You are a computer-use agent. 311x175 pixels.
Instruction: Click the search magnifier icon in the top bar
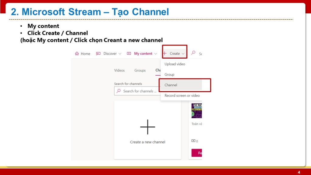(193, 53)
